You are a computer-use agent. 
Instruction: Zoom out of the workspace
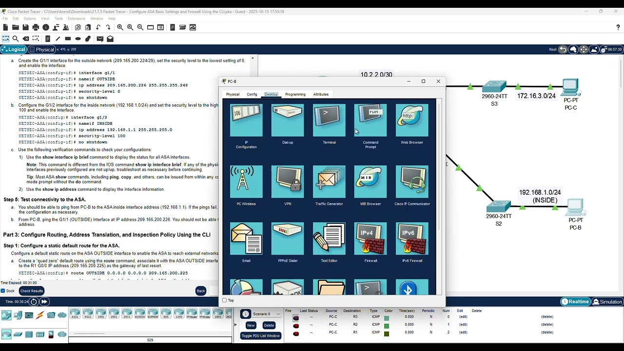(140, 27)
